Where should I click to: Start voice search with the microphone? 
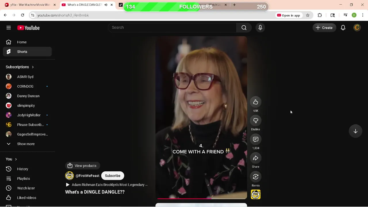pyautogui.click(x=260, y=28)
